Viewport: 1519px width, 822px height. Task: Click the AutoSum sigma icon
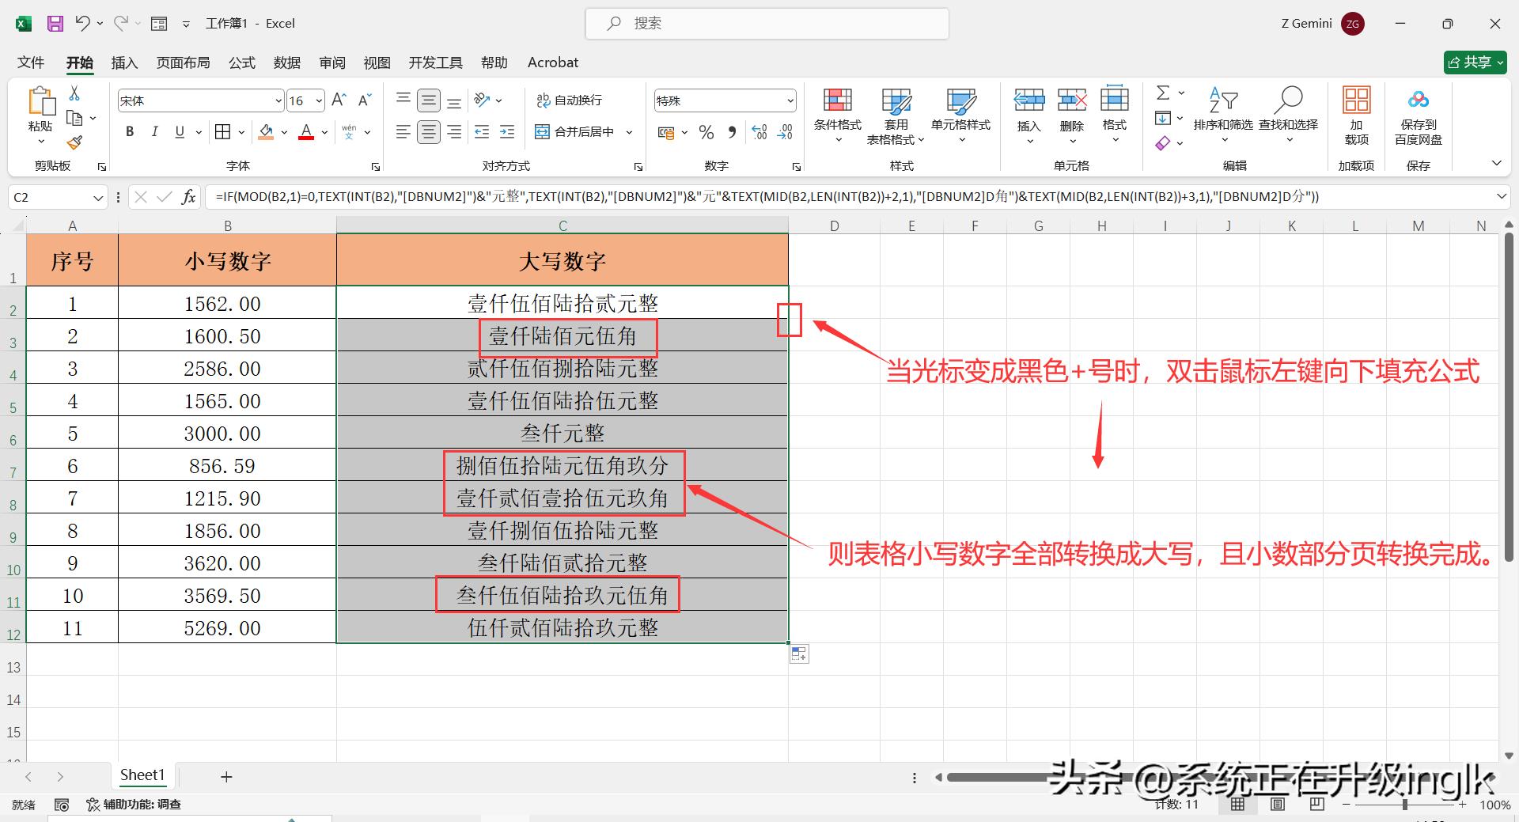(1162, 93)
